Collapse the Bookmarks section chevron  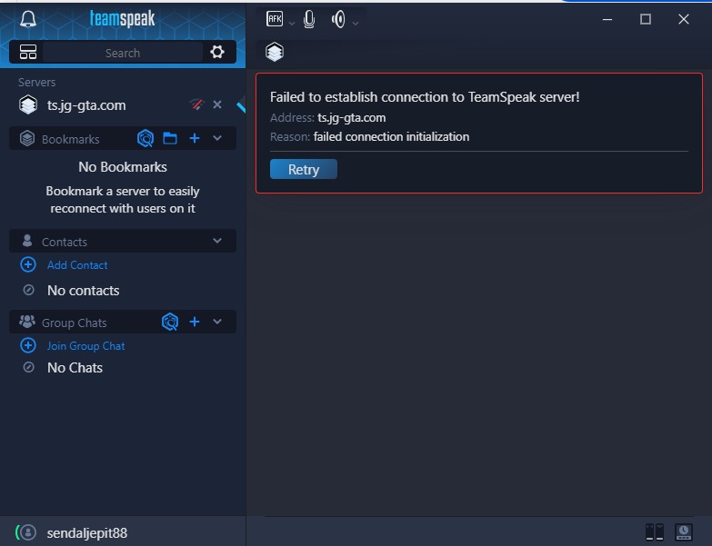(x=217, y=138)
